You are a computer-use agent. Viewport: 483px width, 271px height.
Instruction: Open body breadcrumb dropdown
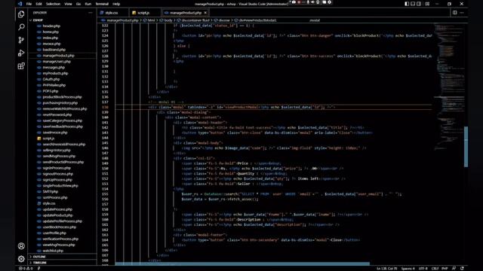(x=166, y=20)
